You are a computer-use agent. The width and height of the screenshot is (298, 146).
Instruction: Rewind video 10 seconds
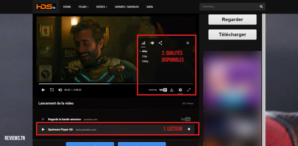52,90
